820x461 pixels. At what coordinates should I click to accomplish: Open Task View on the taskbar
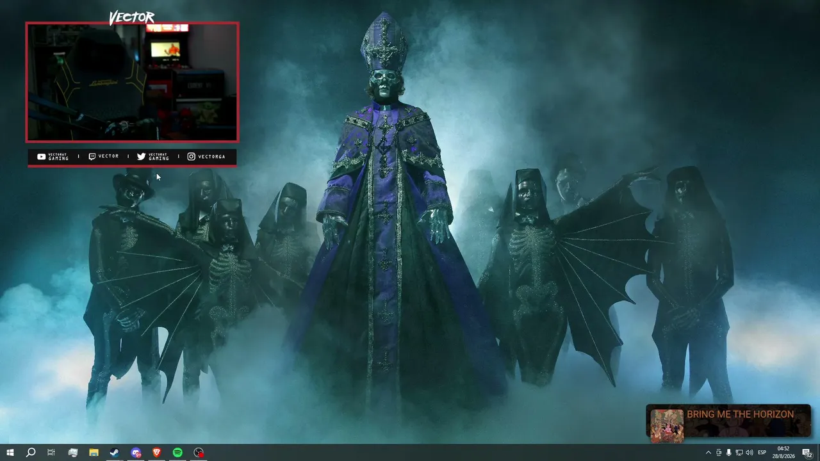click(51, 453)
